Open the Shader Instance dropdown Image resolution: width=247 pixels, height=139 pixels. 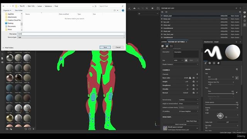[x=186, y=64]
